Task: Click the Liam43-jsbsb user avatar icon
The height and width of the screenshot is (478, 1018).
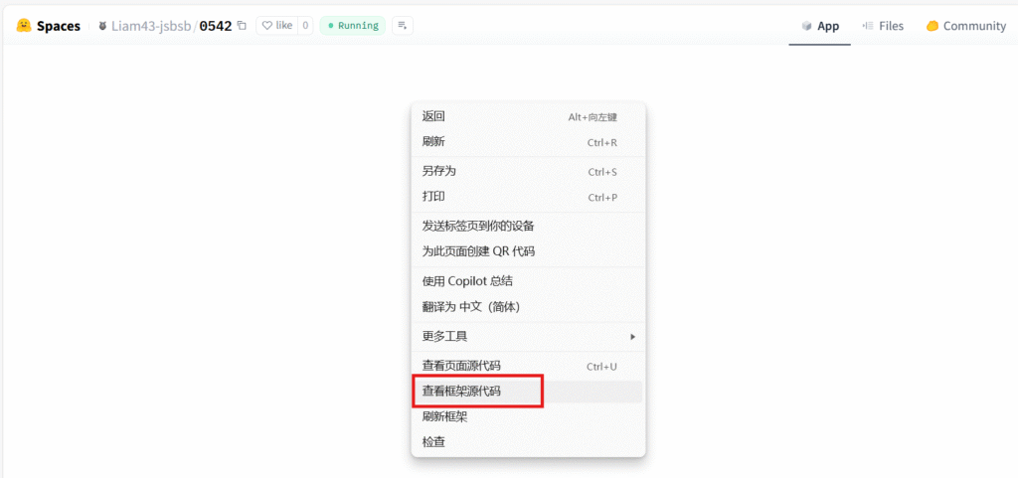Action: (102, 26)
